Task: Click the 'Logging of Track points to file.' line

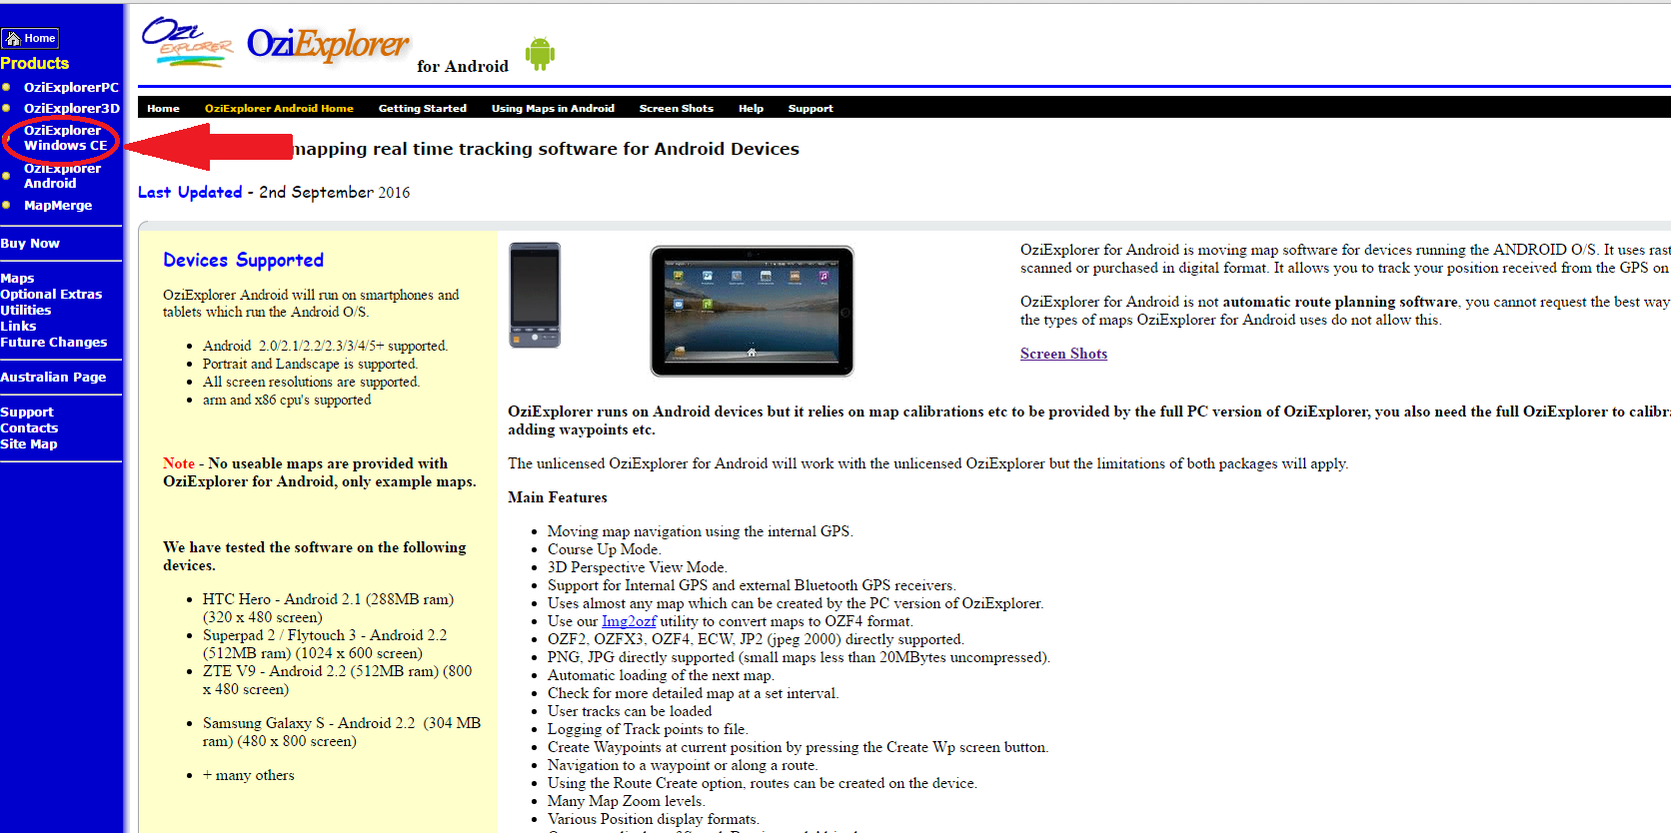Action: (648, 729)
